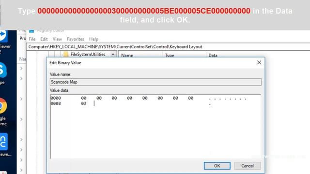Close the Edit Binary Value dialog

pyautogui.click(x=259, y=62)
